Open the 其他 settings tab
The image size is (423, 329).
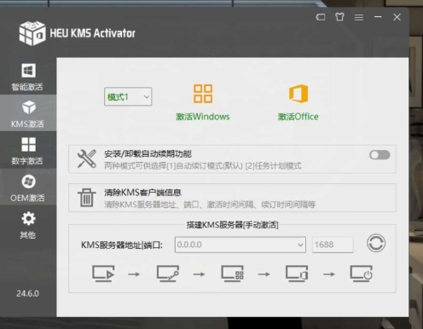(x=28, y=224)
